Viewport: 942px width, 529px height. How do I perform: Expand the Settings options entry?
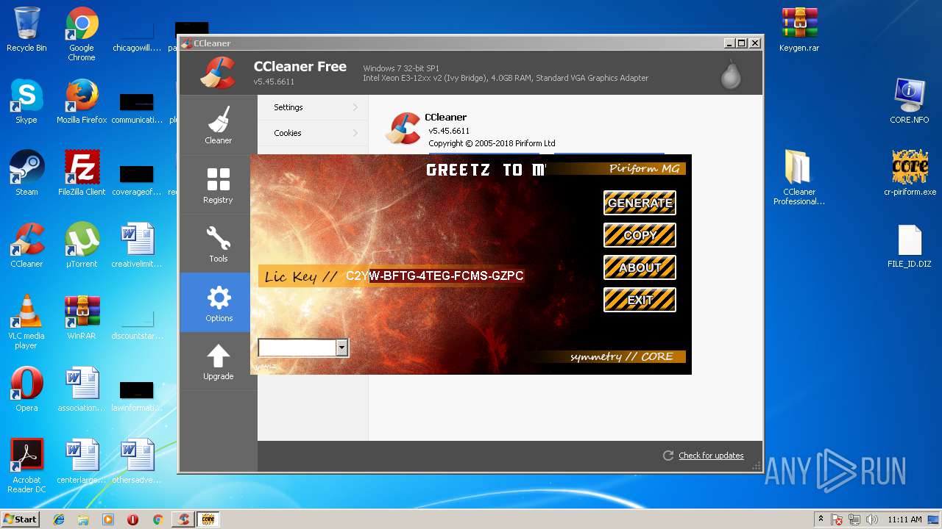point(313,107)
